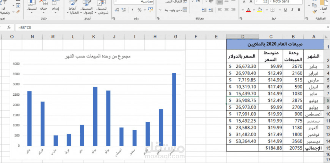Open the font (خط) group dialog launcher
The height and width of the screenshot is (163, 330).
(241, 18)
